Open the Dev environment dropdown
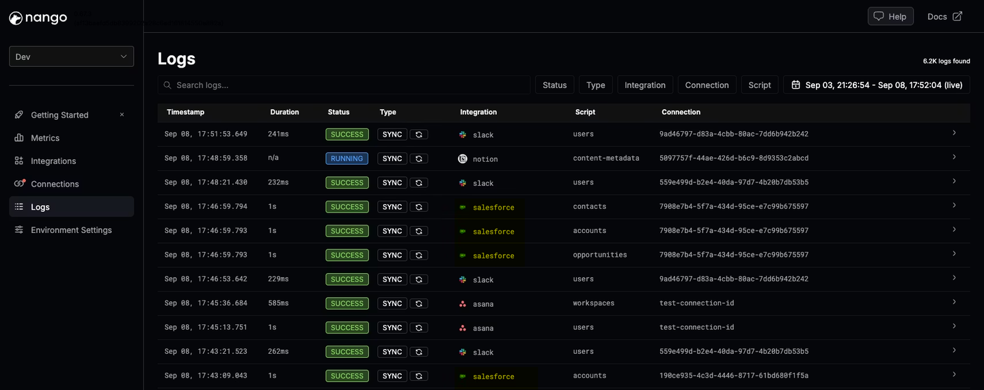Screen dimensions: 984x390 tap(72, 57)
